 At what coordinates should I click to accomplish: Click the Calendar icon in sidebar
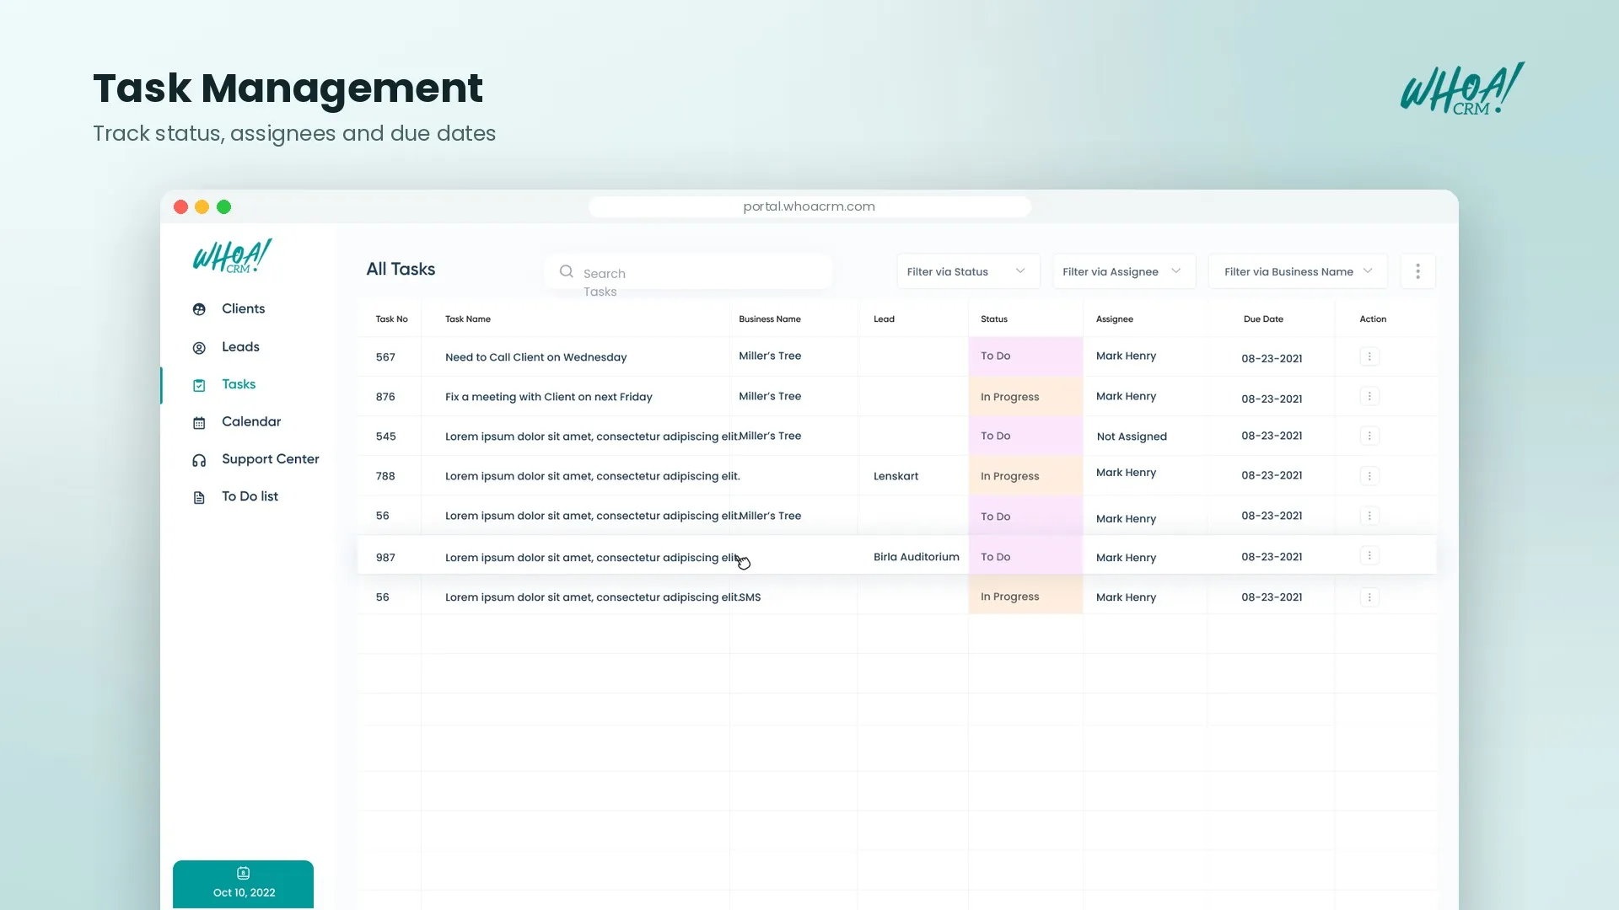point(199,423)
